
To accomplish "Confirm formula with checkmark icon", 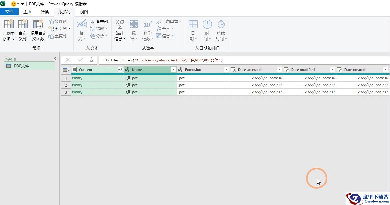I will [80, 60].
